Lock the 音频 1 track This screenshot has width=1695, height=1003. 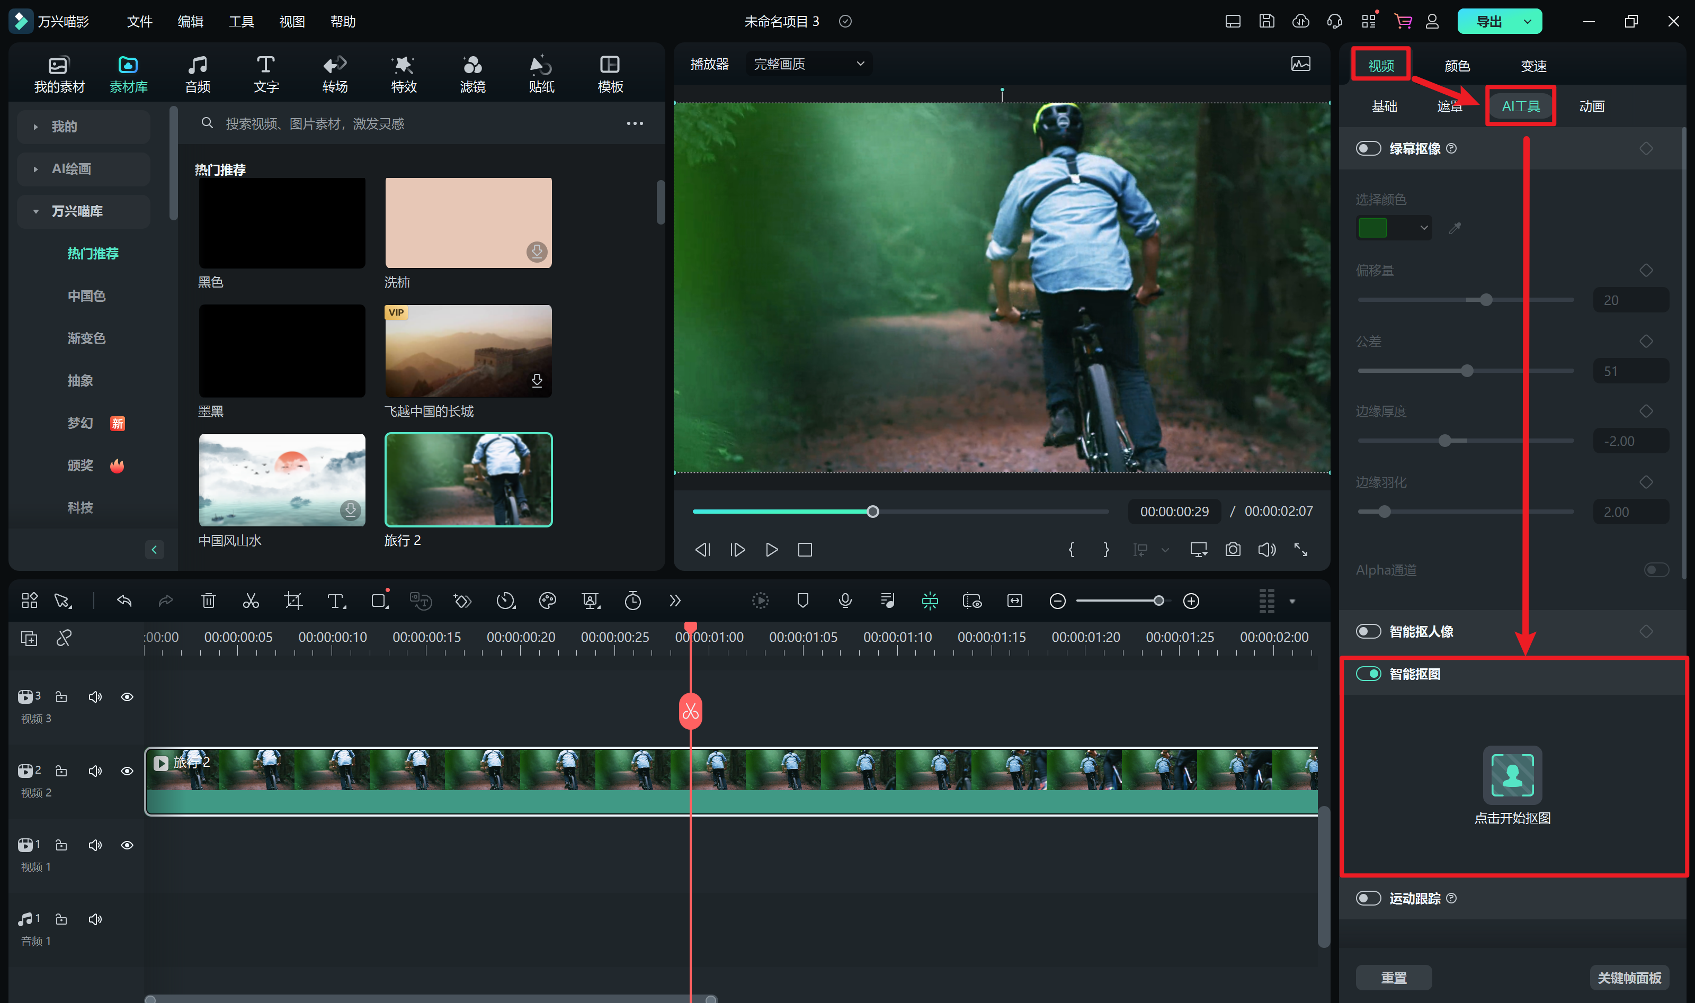coord(61,919)
